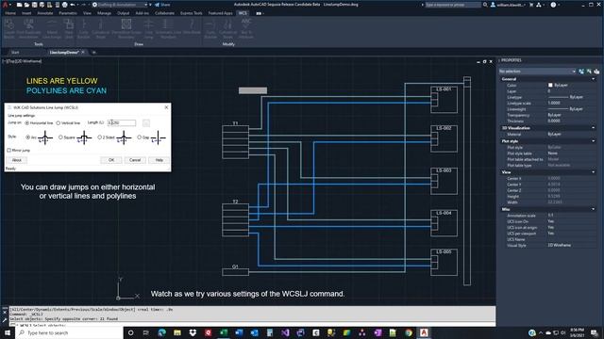Click OK in the Line Jump dialog
The height and width of the screenshot is (339, 604).
pos(111,160)
